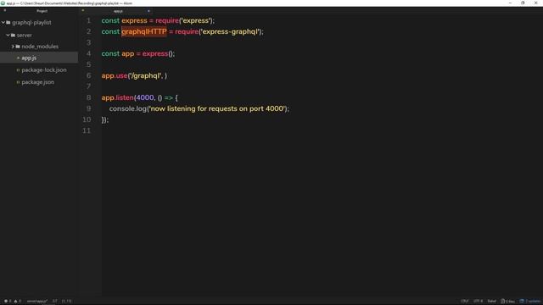Expand the node_modules folder chevron

[x=13, y=47]
